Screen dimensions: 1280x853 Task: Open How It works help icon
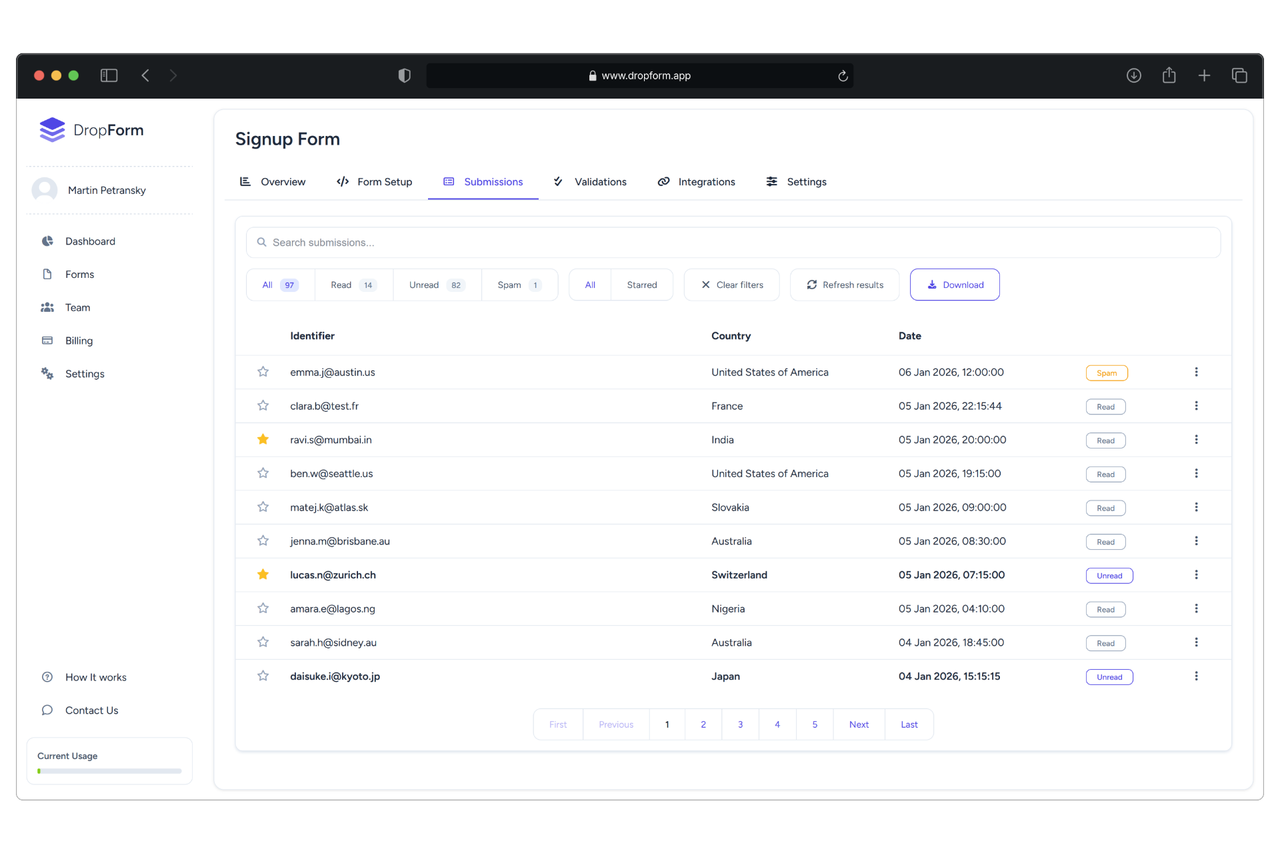point(47,677)
